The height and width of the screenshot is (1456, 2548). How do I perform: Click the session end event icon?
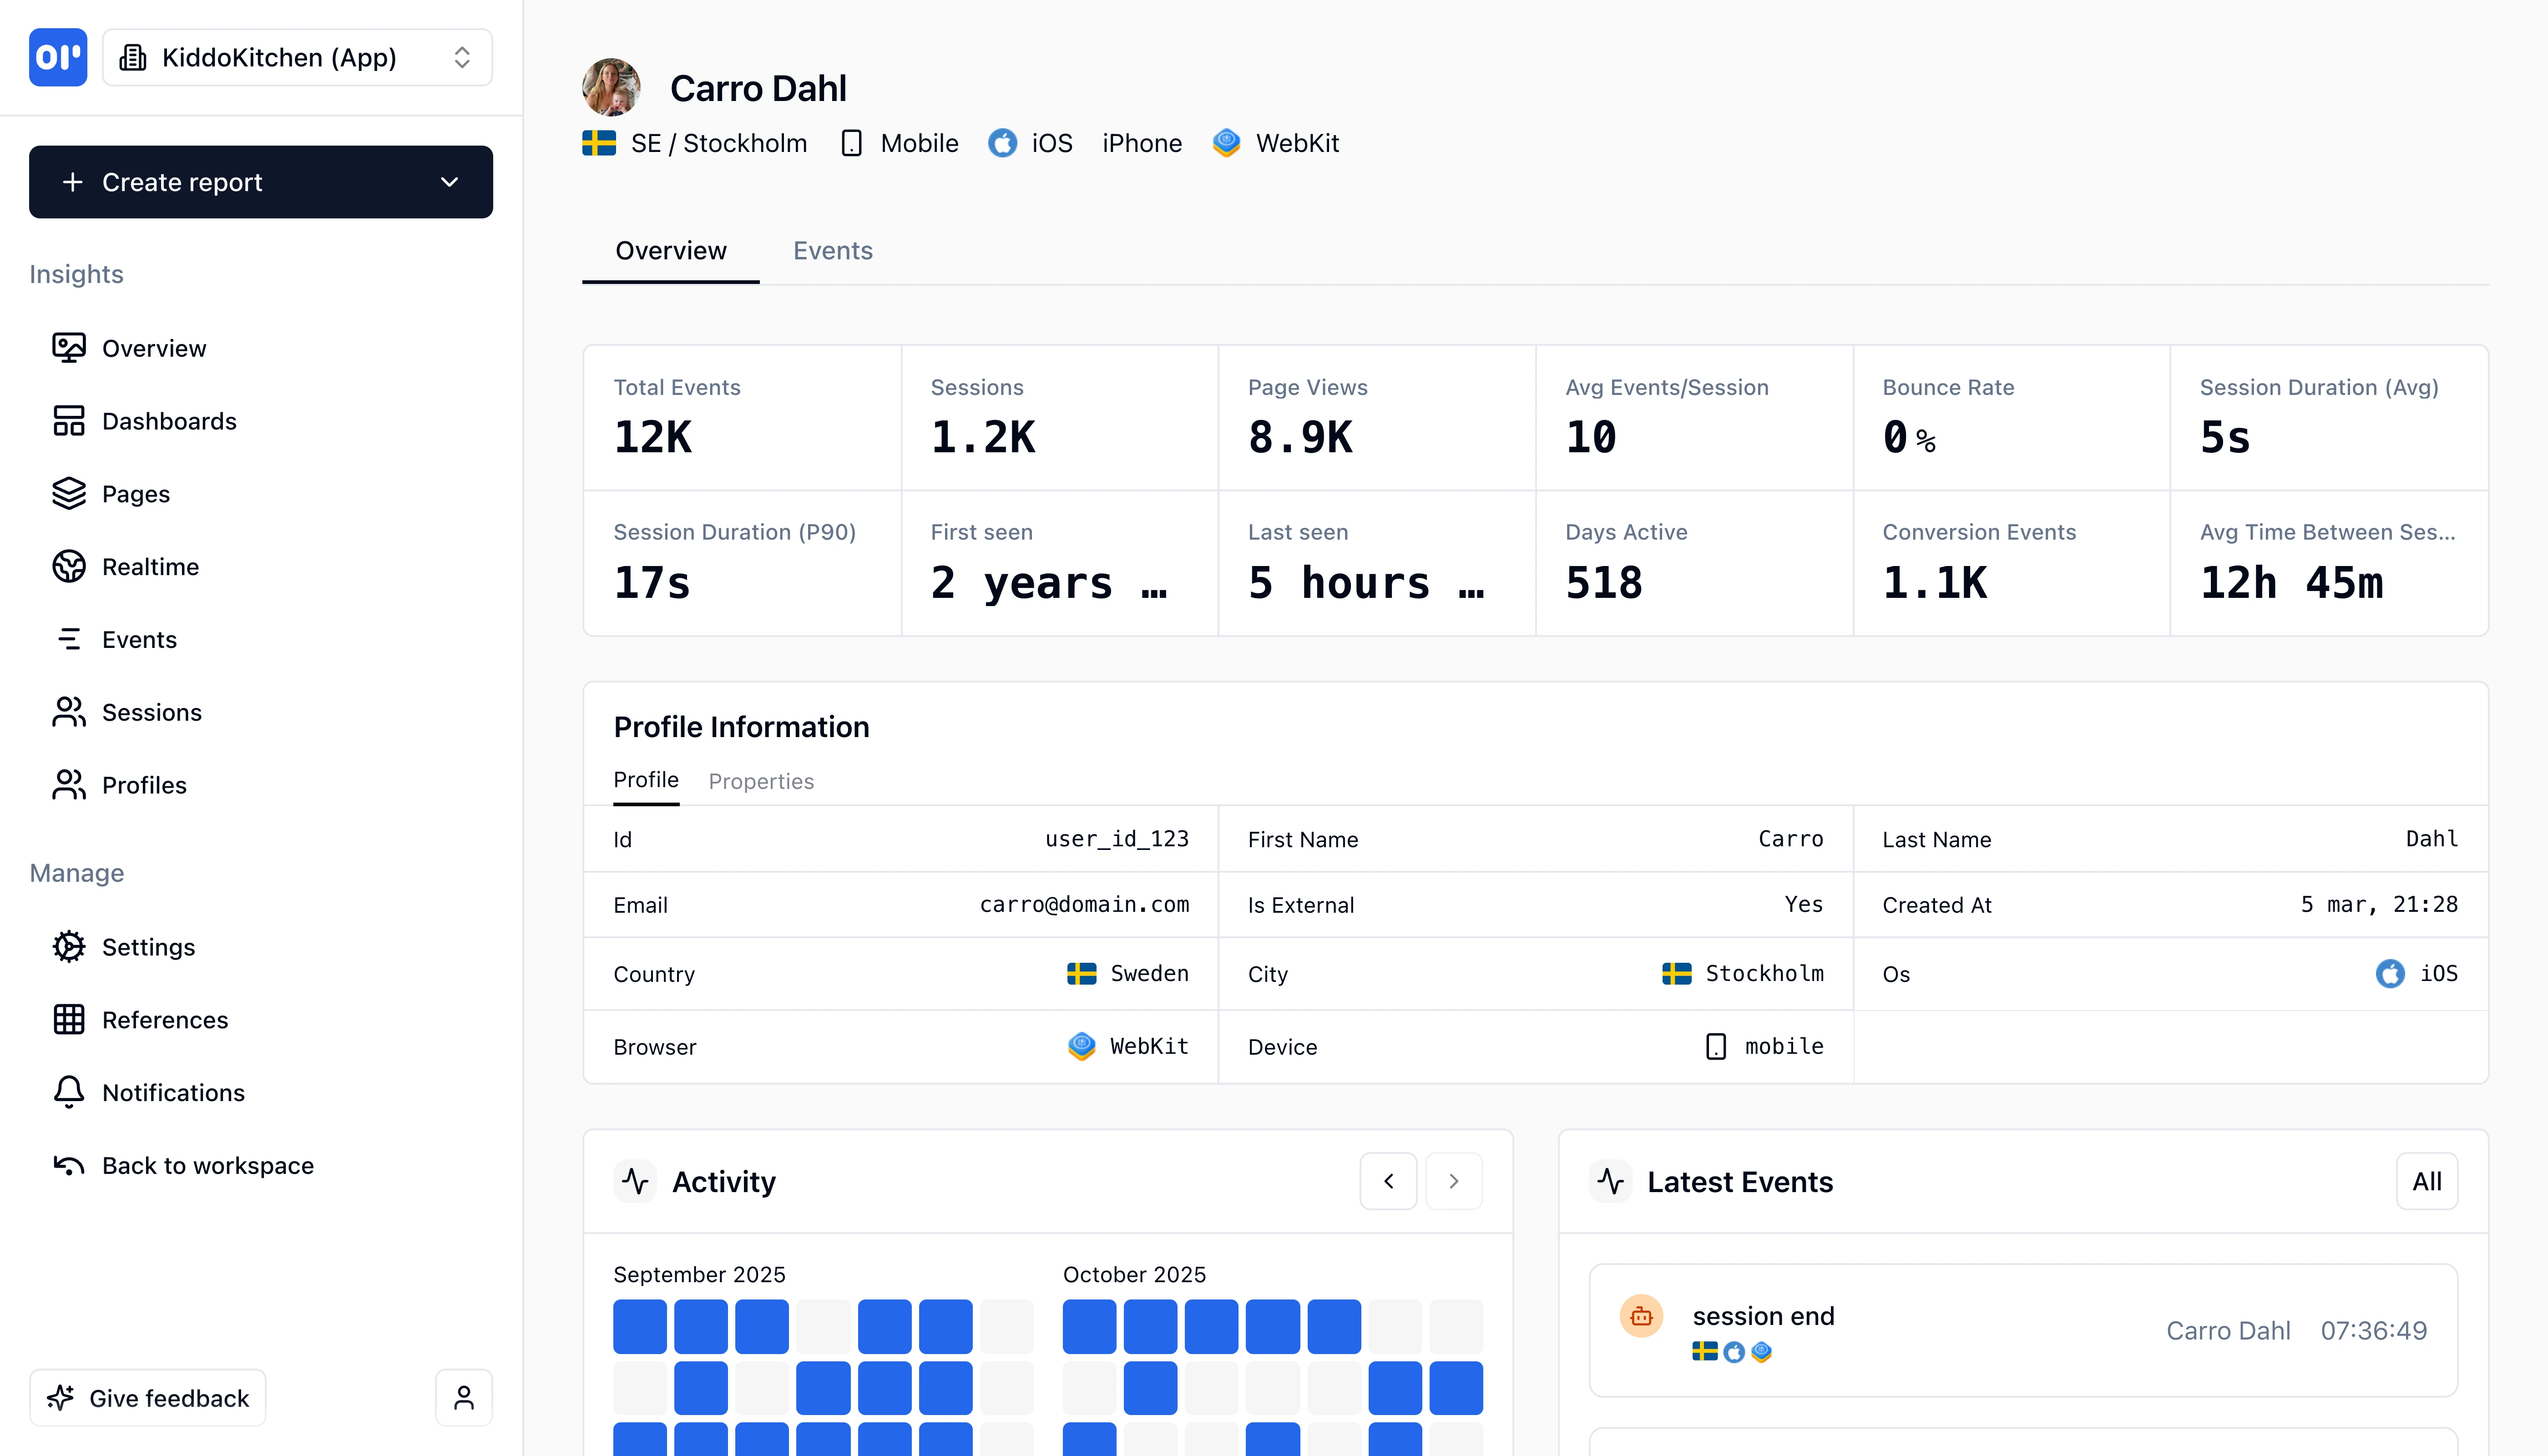[x=1641, y=1316]
